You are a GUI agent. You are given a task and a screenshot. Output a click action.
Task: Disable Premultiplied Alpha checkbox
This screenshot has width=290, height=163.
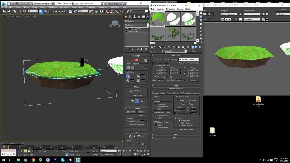click(x=178, y=130)
